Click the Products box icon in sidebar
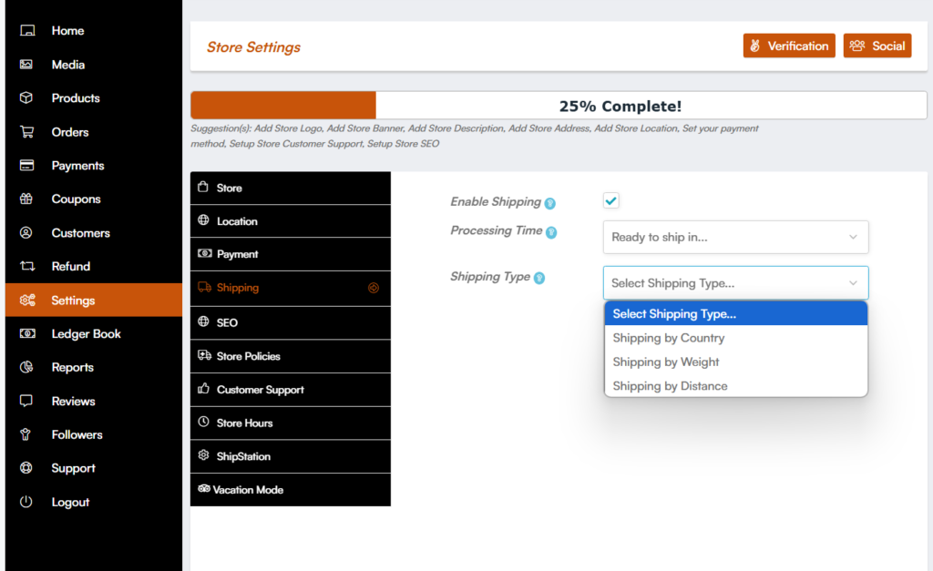Screen dimensions: 933x571 tap(26, 98)
